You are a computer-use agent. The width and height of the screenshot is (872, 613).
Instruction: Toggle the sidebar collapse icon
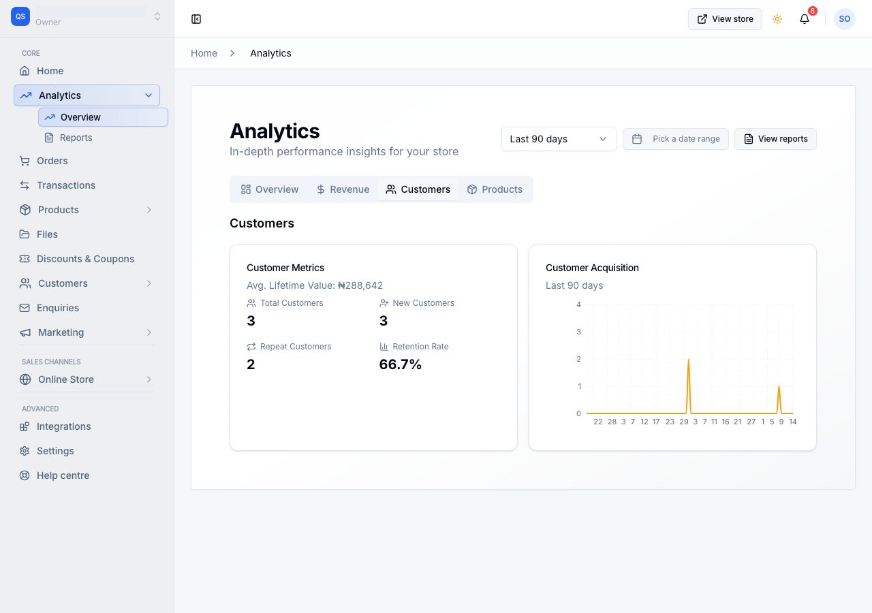tap(196, 19)
